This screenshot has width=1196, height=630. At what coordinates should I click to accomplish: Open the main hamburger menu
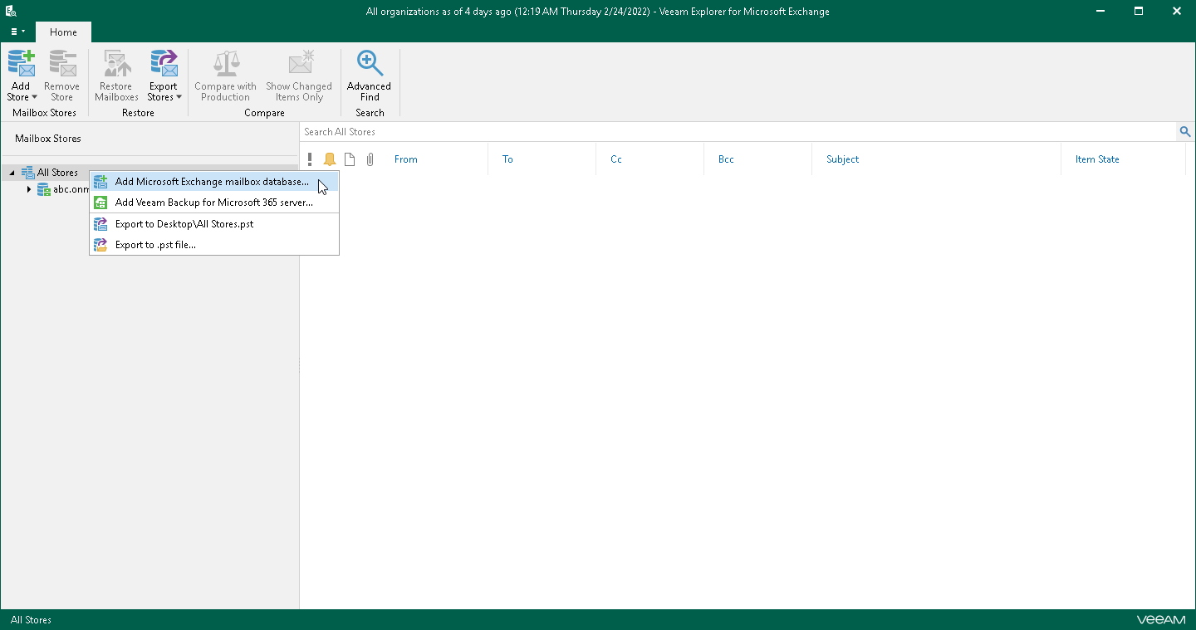(17, 32)
